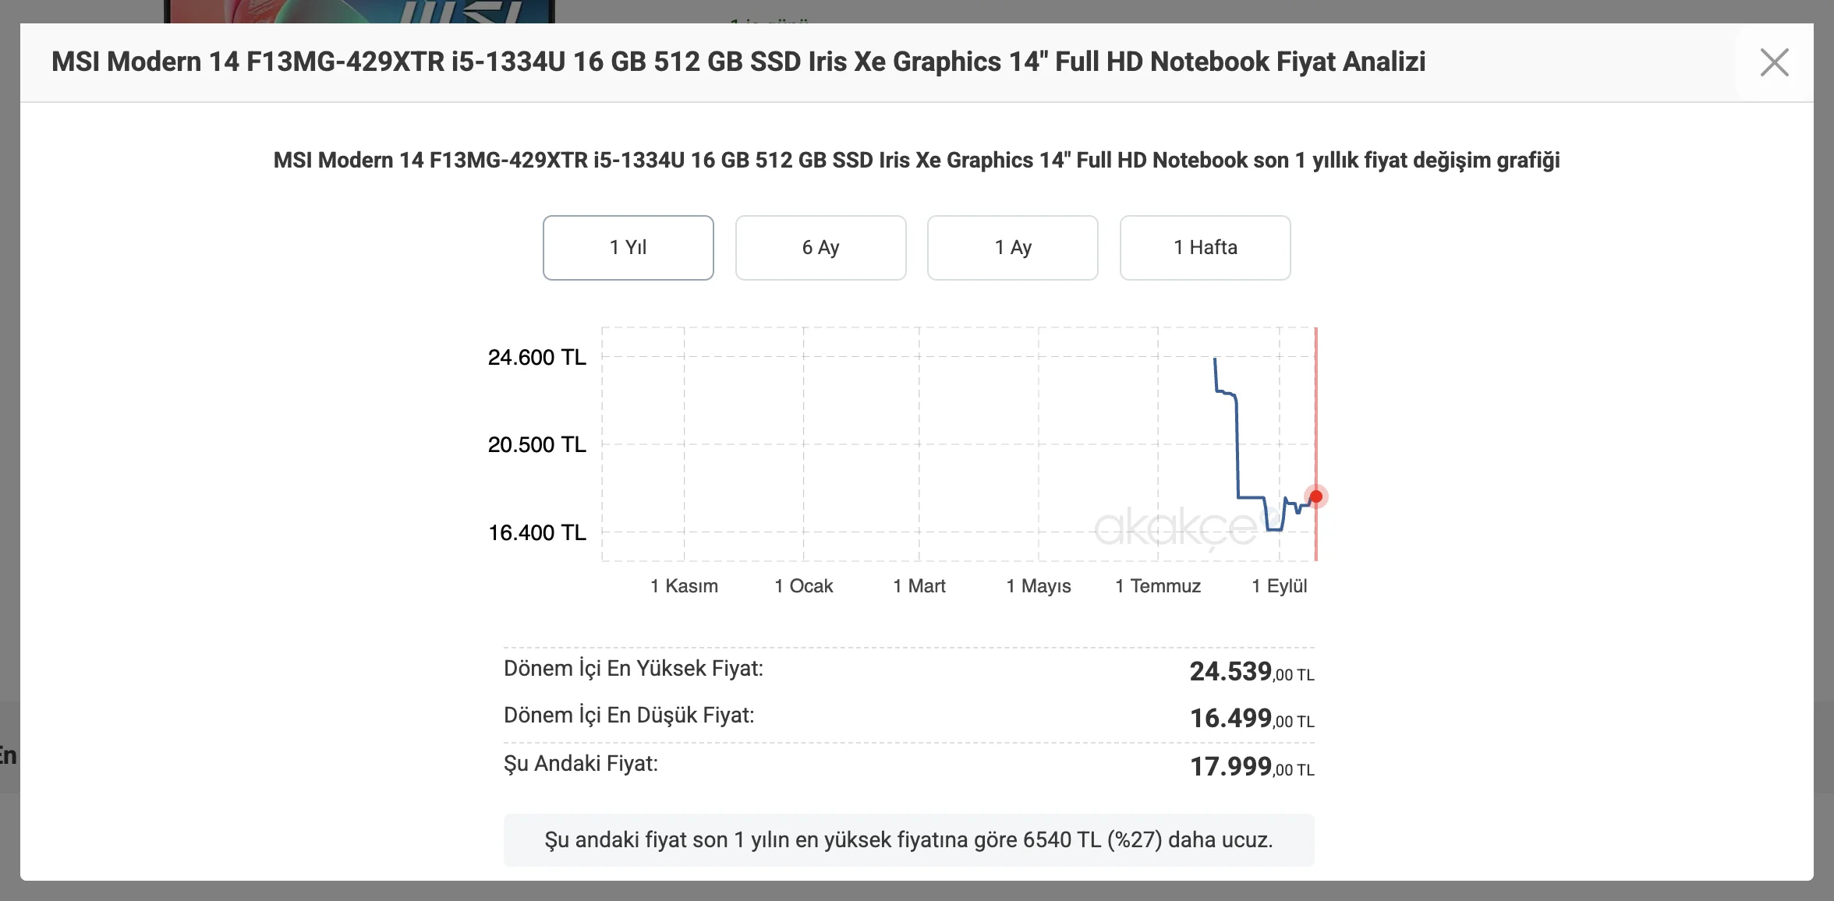Click the 1 Kasım date label
The image size is (1834, 901).
click(x=684, y=586)
